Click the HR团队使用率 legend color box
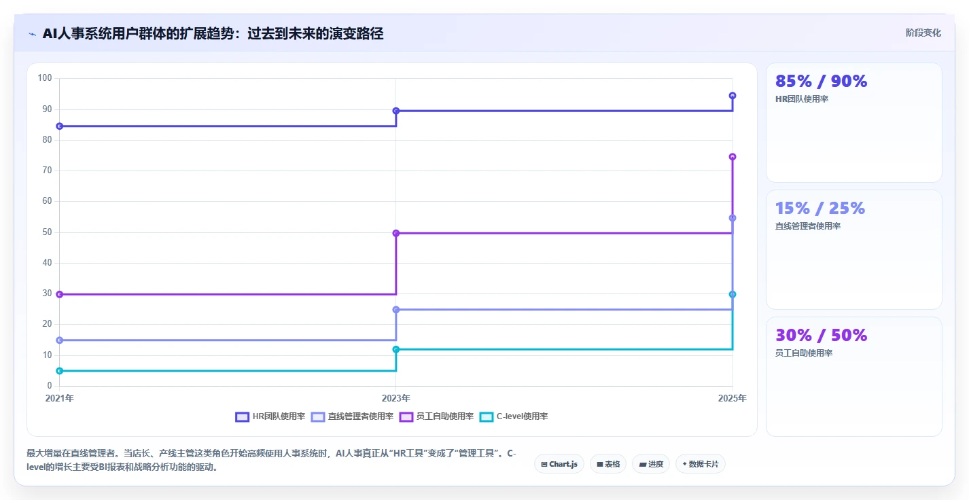The height and width of the screenshot is (500, 969). pos(242,416)
